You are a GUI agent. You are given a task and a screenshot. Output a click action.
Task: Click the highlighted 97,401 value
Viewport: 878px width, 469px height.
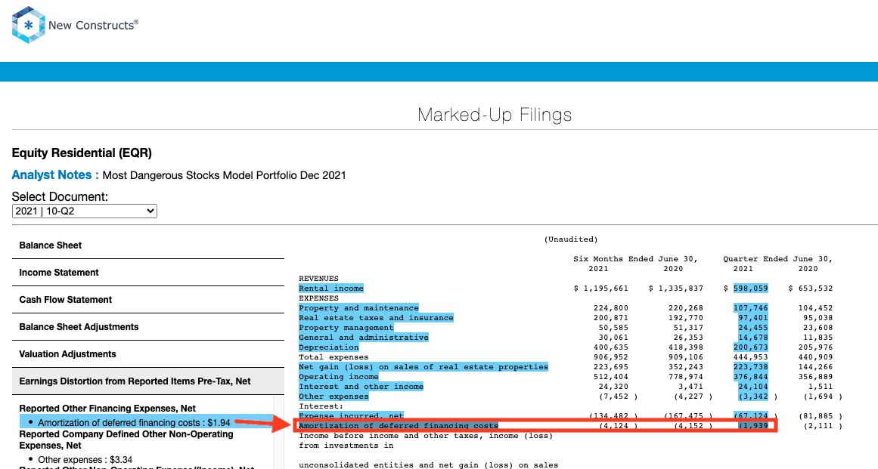(x=753, y=318)
